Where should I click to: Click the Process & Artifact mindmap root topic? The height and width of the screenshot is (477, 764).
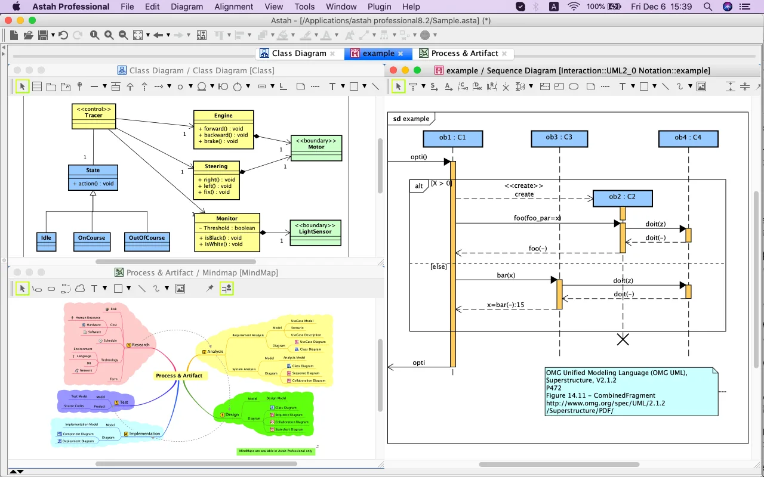pos(179,376)
